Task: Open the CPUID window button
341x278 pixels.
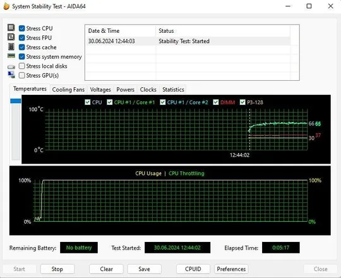Action: [x=193, y=269]
